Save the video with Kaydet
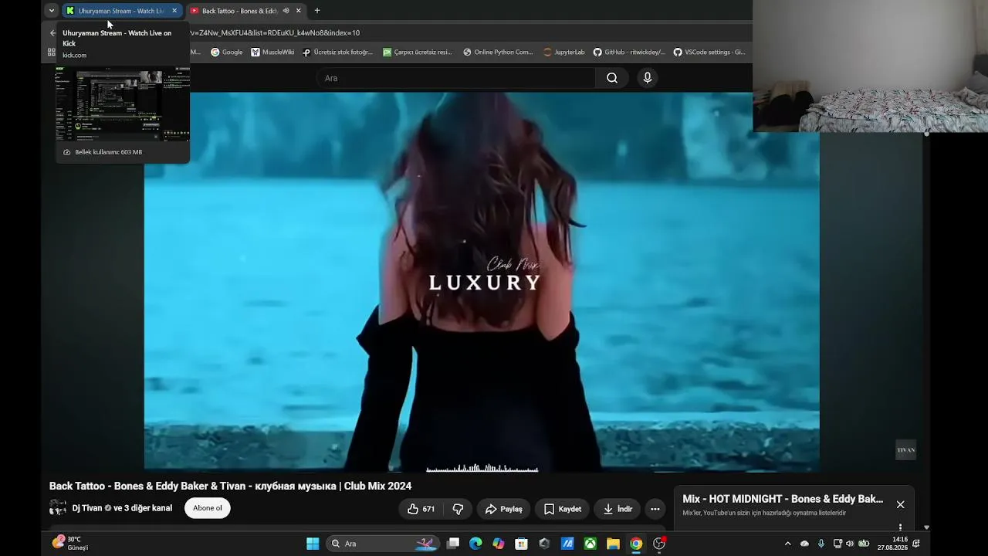The width and height of the screenshot is (988, 556). tap(562, 509)
